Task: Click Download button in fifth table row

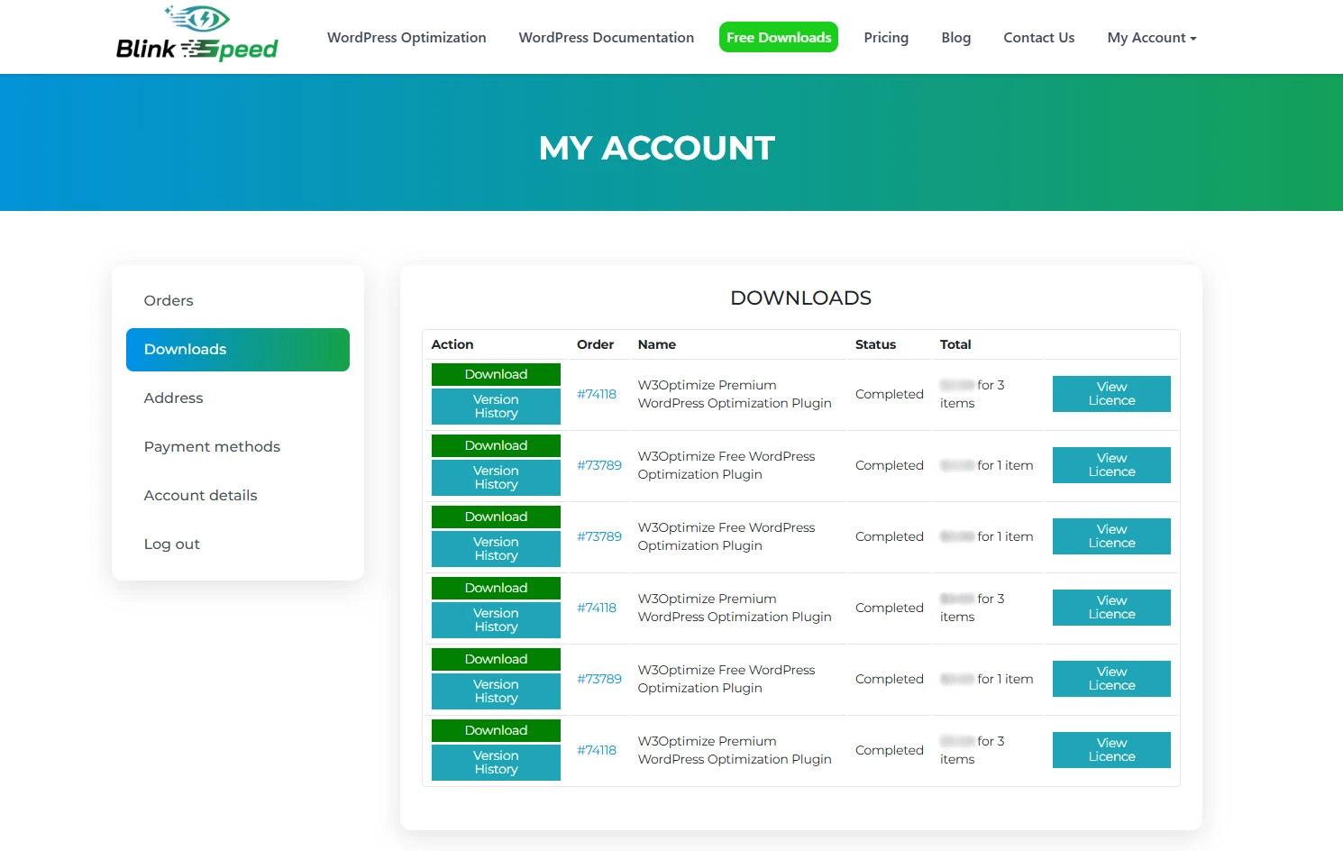Action: (x=496, y=659)
